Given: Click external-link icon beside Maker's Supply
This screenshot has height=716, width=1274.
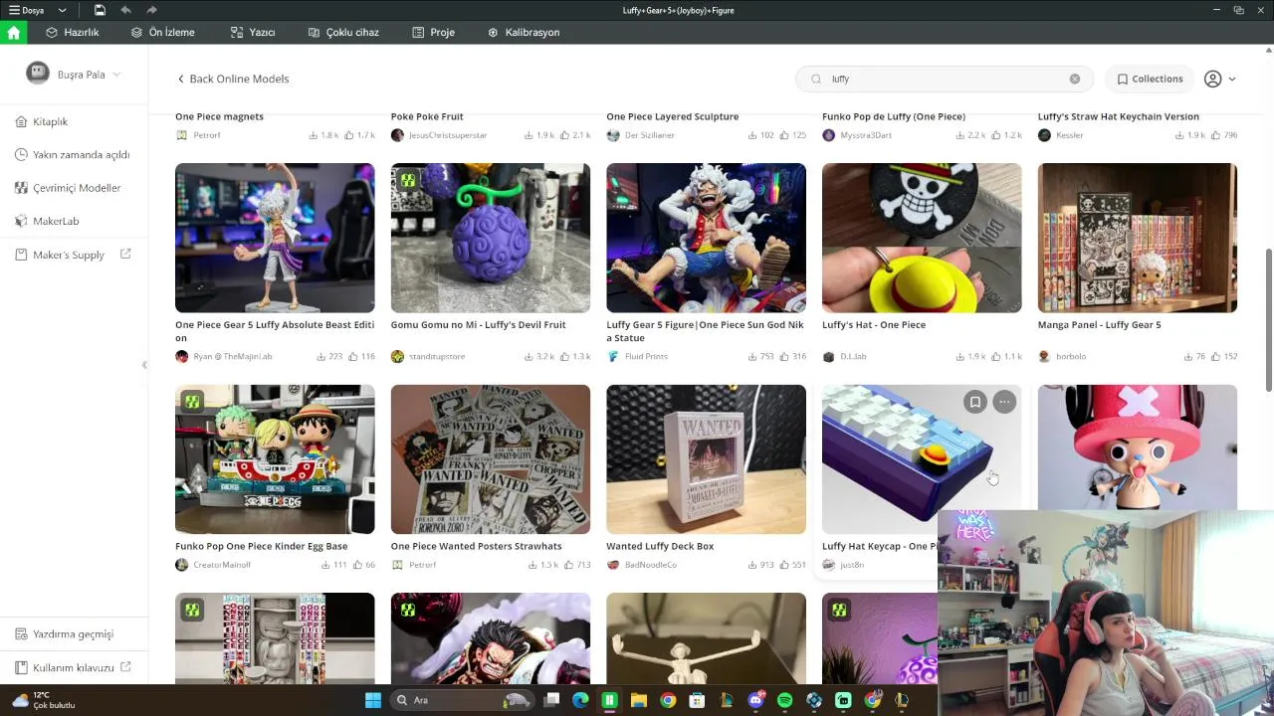Looking at the screenshot, I should (x=125, y=255).
